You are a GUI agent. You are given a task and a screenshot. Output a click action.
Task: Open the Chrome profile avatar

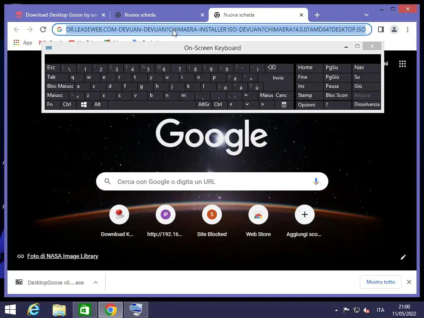(x=394, y=29)
